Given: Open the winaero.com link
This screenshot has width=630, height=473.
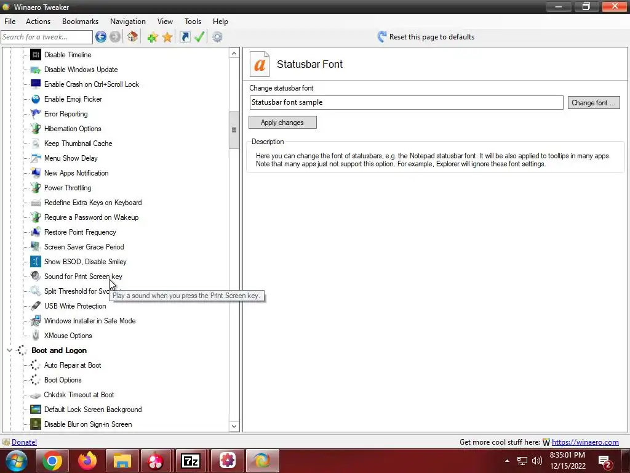Looking at the screenshot, I should 585,442.
